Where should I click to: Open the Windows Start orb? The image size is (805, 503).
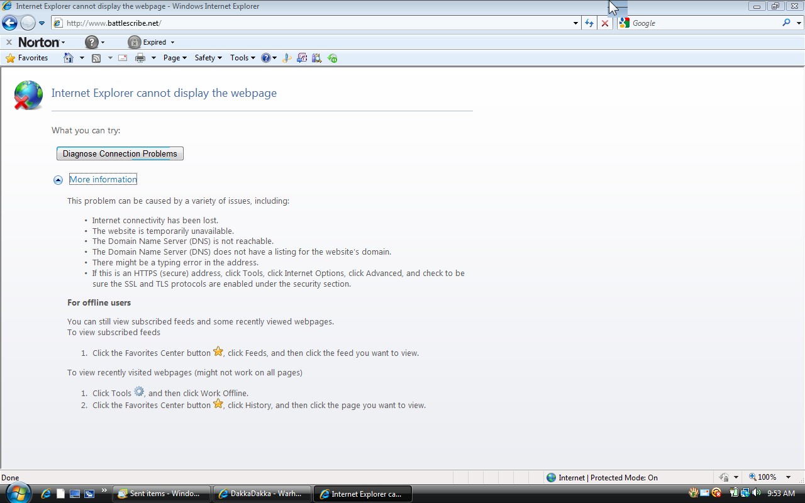pos(17,493)
